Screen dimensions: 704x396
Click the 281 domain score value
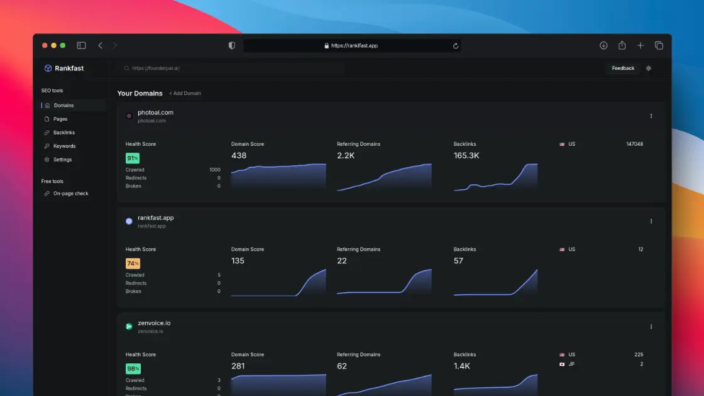(x=238, y=366)
